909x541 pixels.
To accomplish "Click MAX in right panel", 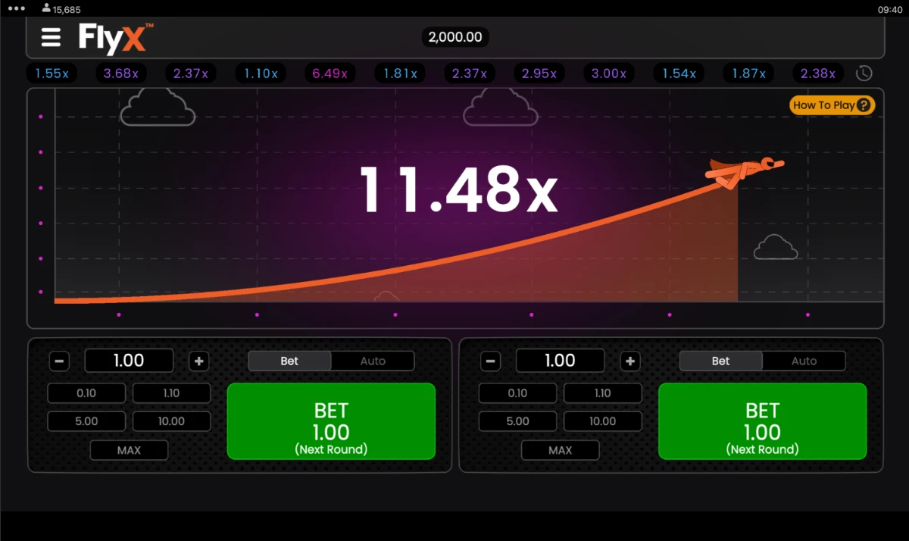I will click(561, 450).
